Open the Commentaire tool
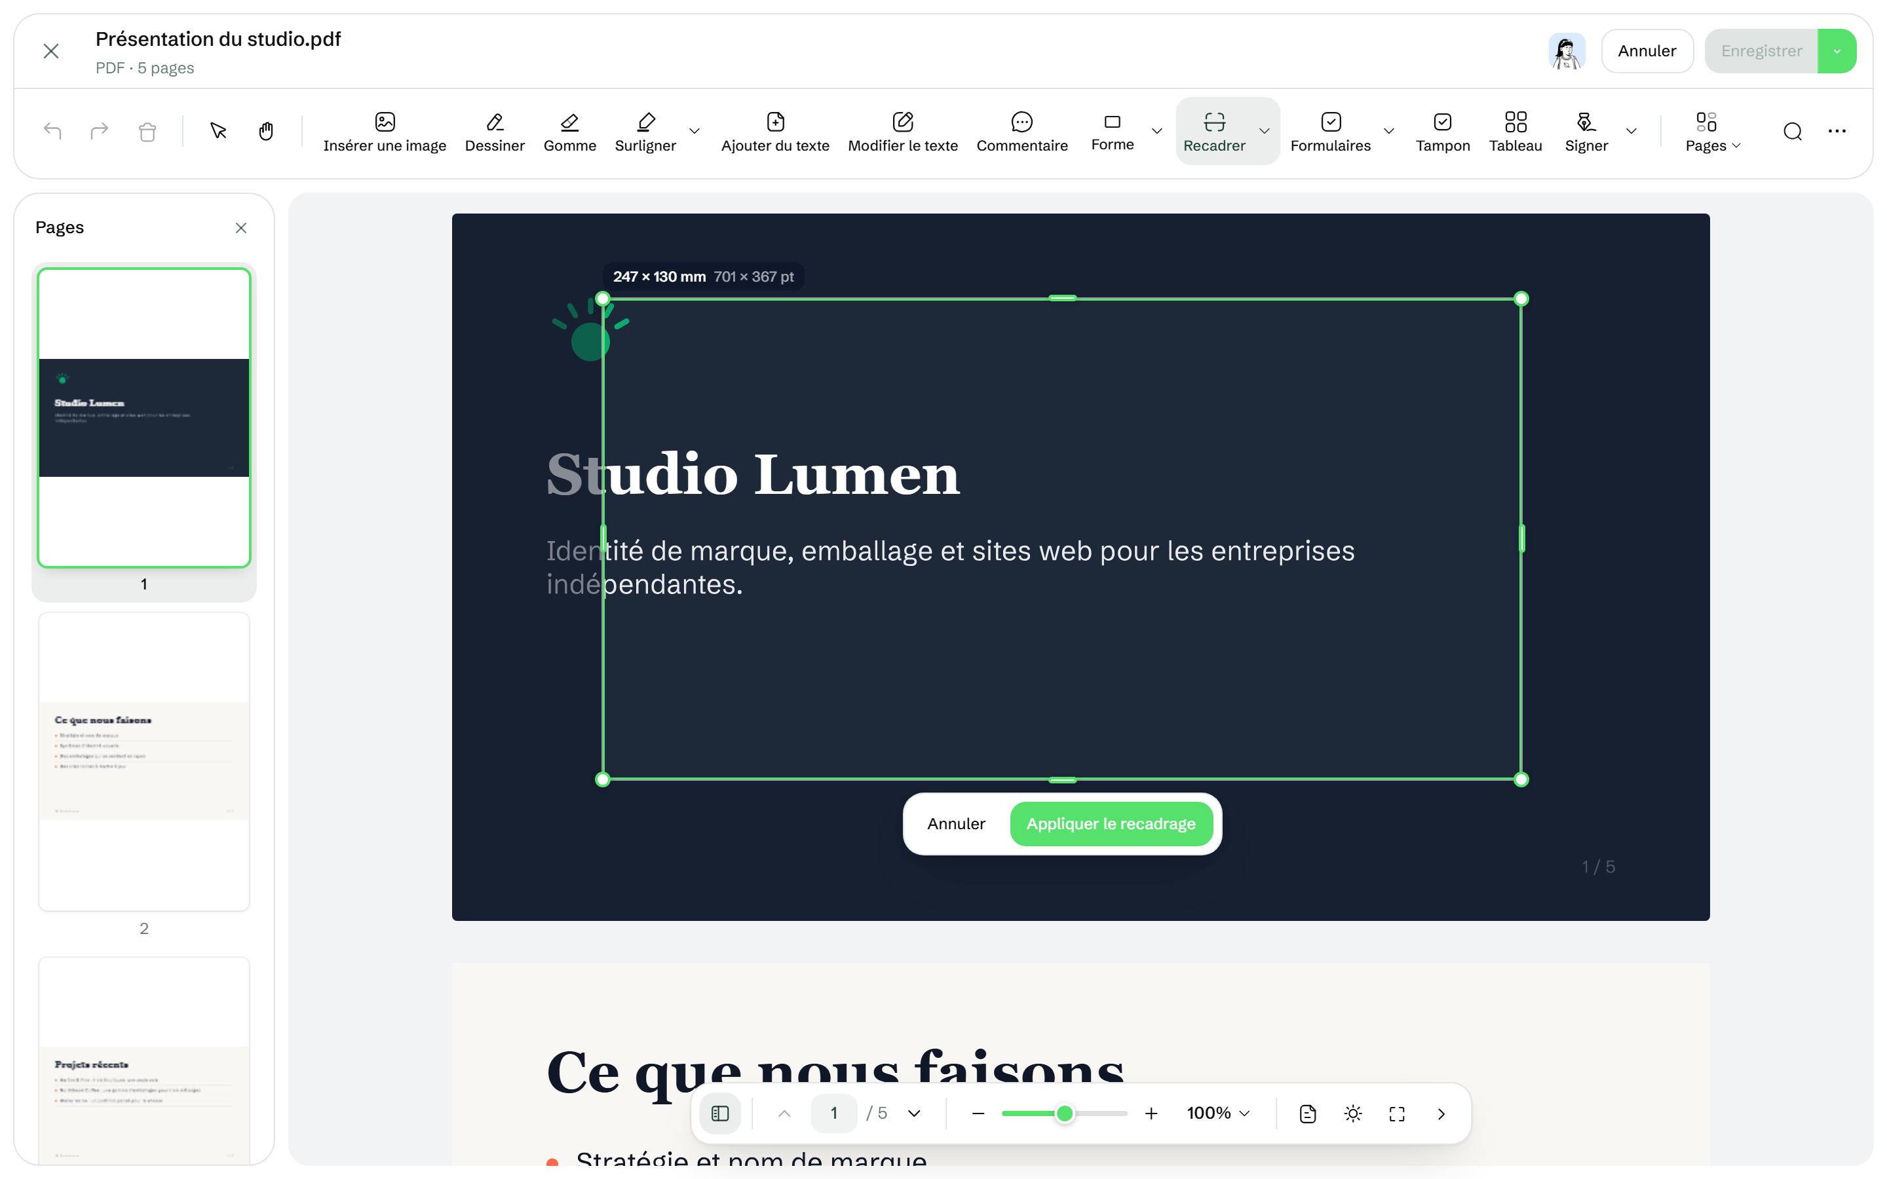The width and height of the screenshot is (1887, 1179). [1021, 131]
